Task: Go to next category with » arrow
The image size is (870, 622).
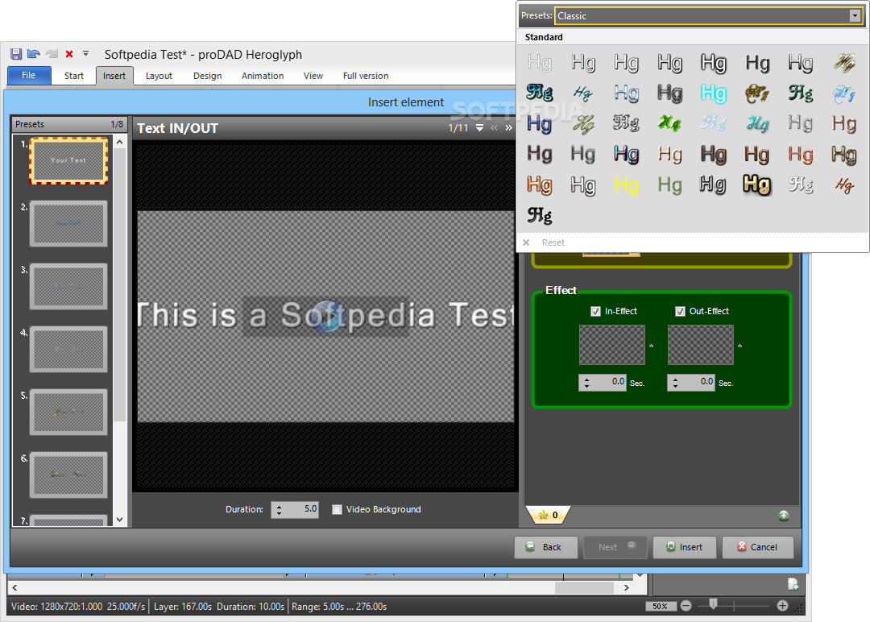Action: click(x=508, y=128)
